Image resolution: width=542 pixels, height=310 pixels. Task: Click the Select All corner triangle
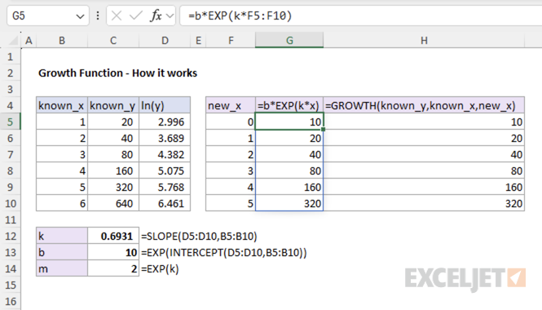click(13, 41)
